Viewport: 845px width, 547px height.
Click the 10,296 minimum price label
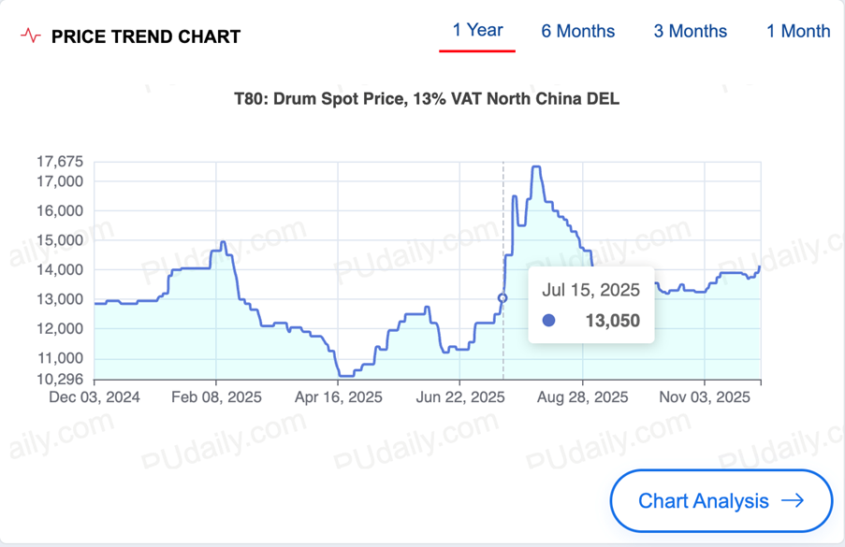pos(60,379)
